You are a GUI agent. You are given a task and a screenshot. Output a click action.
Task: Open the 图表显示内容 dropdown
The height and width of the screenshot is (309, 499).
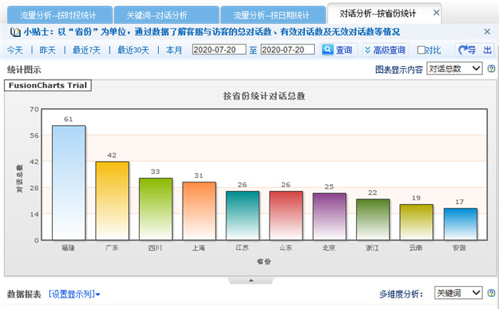tap(454, 69)
